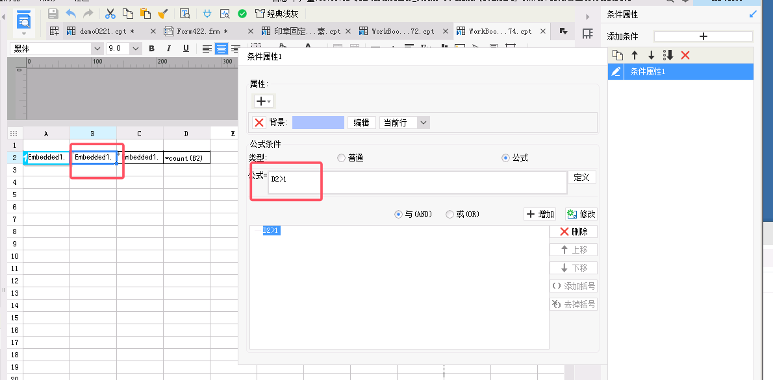
Task: Click column header C
Action: pyautogui.click(x=140, y=133)
